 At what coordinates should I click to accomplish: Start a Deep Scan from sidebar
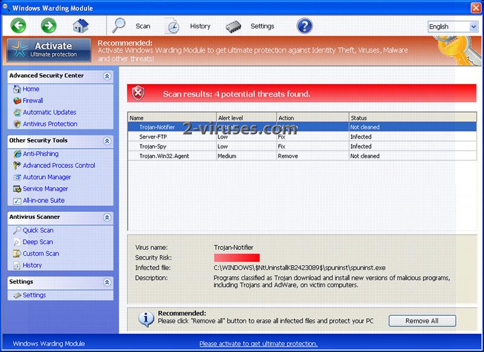point(38,242)
